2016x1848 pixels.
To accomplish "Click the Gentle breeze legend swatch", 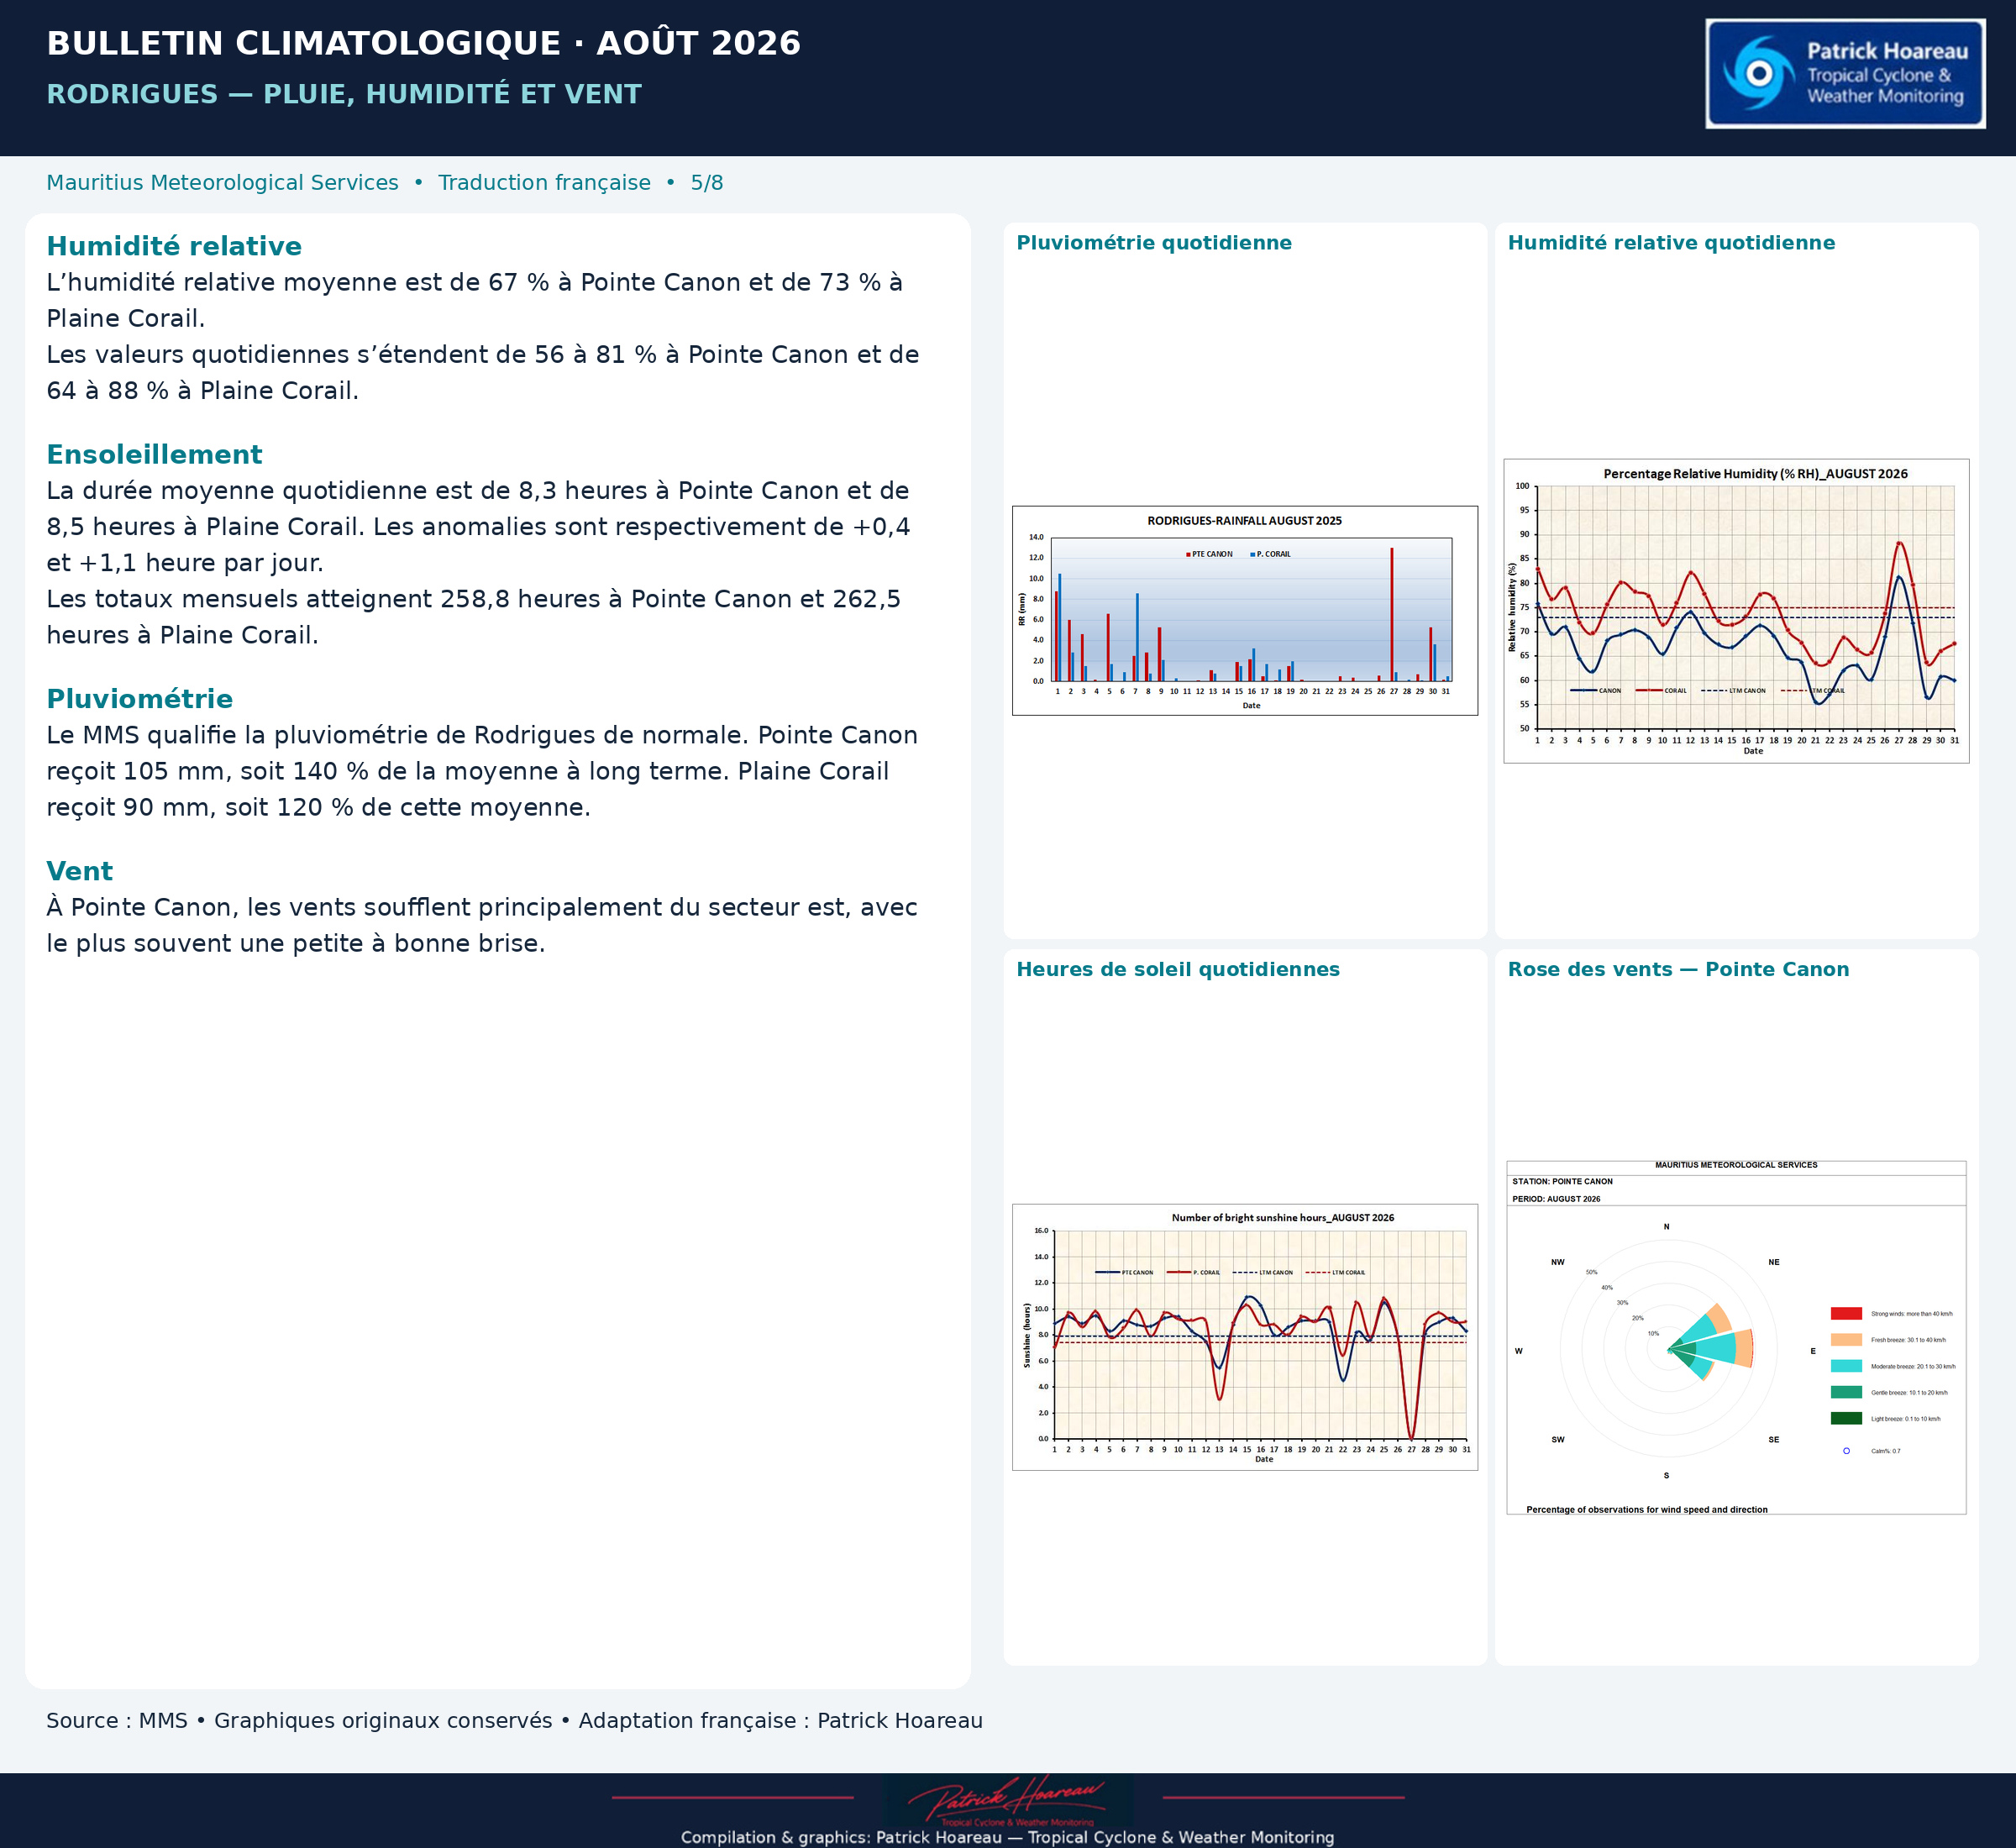I will (x=1846, y=1392).
